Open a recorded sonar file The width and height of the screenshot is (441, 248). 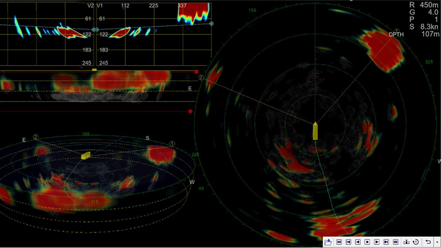pos(328,242)
